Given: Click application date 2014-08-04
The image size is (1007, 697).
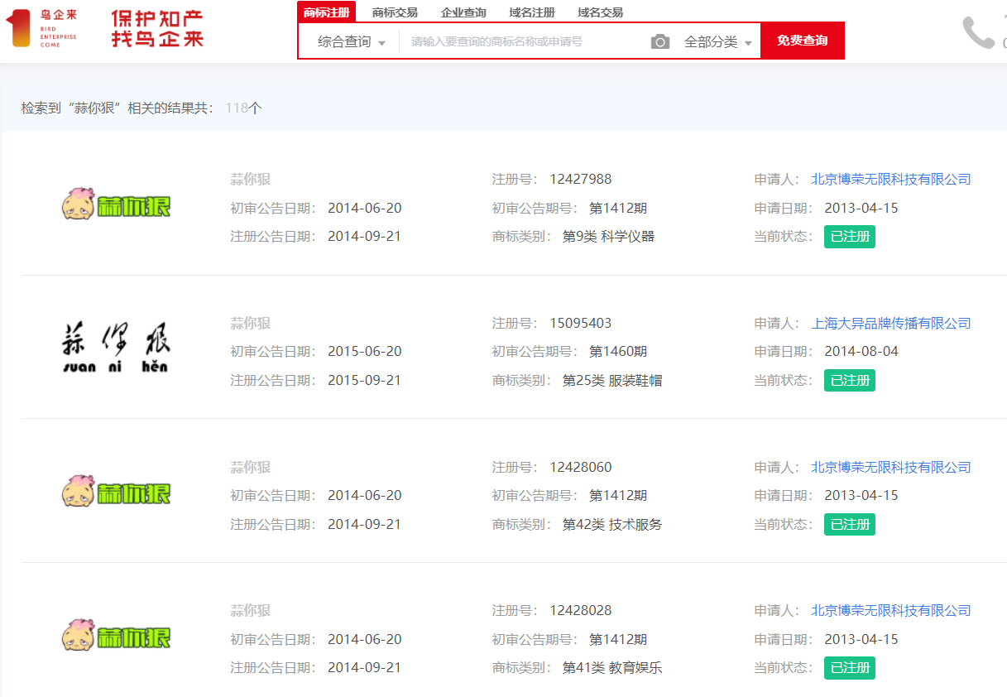Looking at the screenshot, I should point(861,352).
